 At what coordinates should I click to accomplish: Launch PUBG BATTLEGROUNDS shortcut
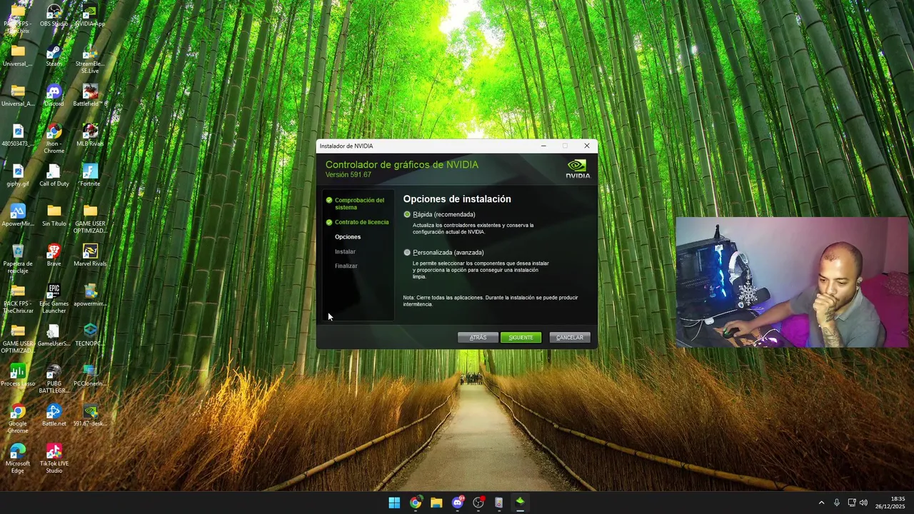(54, 379)
